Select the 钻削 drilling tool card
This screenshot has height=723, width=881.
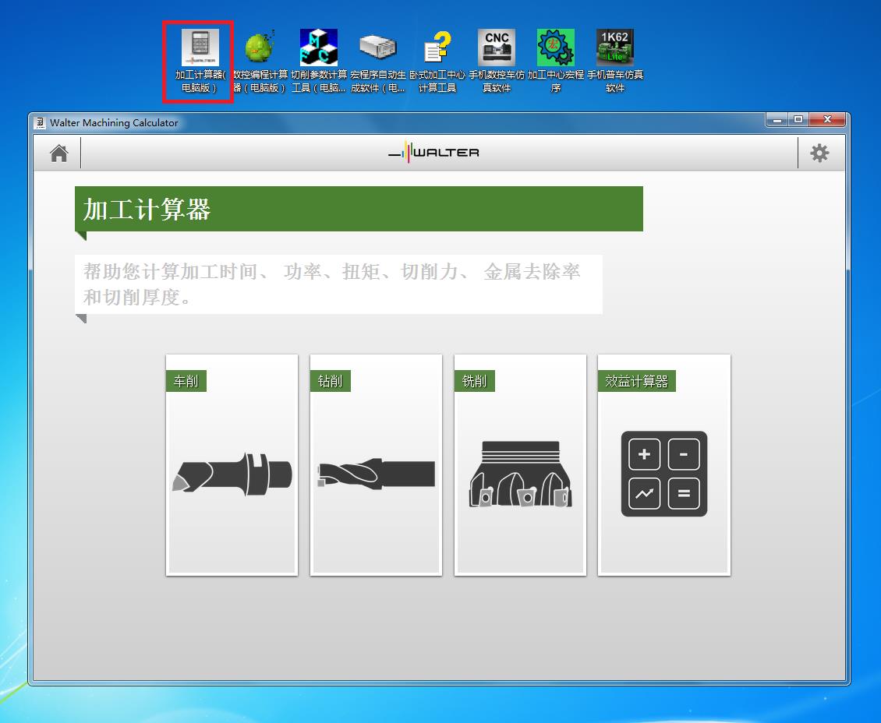click(376, 465)
